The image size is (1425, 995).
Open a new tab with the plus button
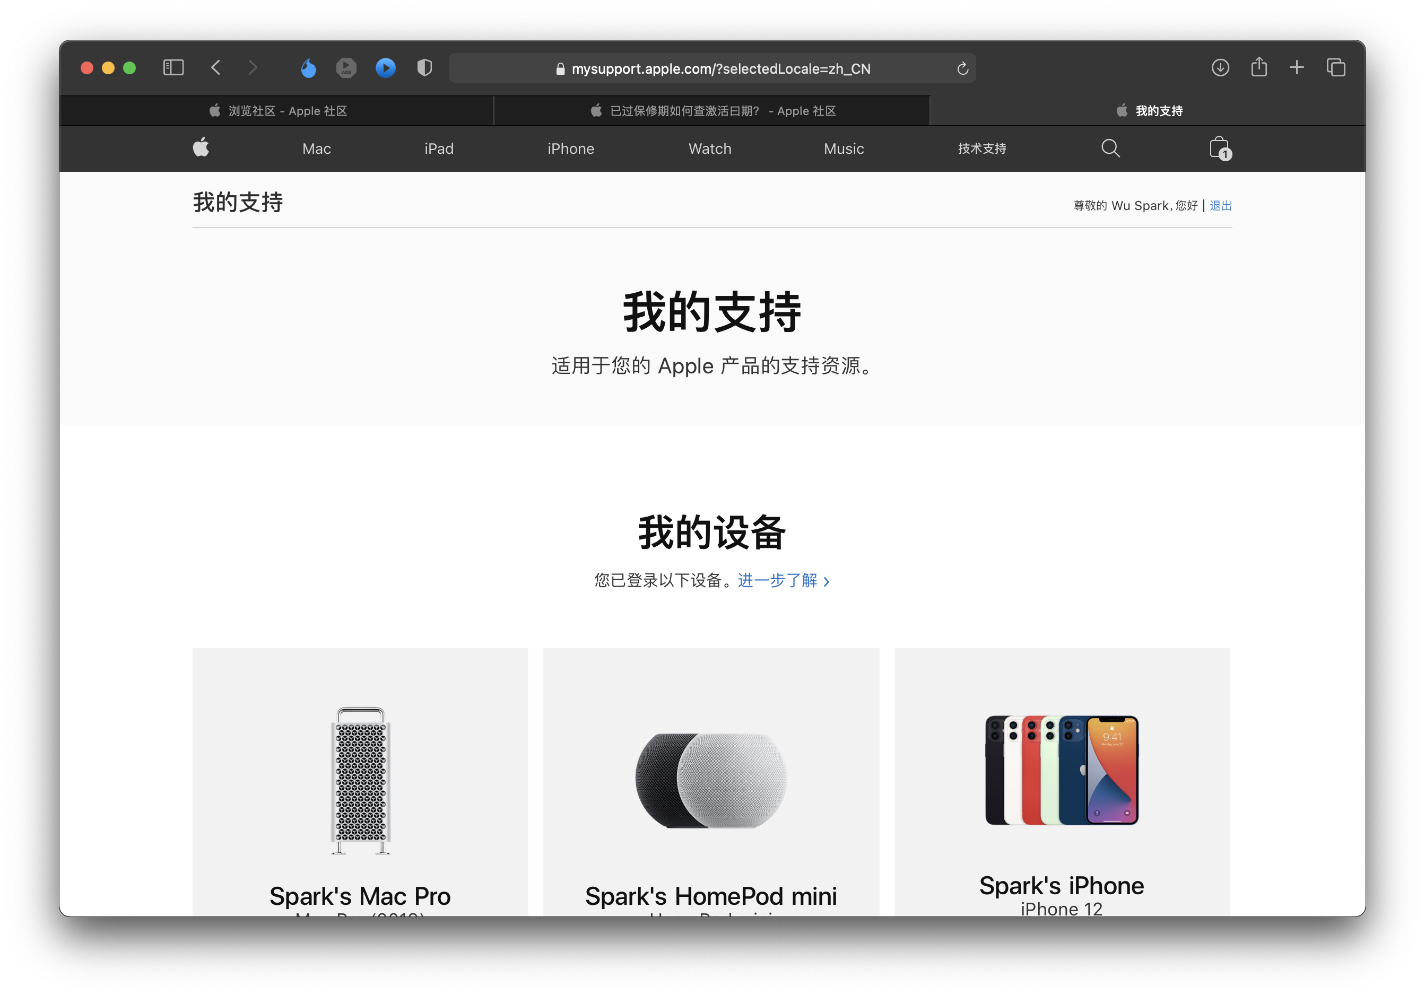(x=1297, y=67)
